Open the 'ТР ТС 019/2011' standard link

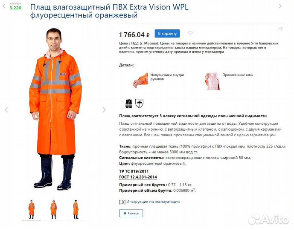point(134,171)
